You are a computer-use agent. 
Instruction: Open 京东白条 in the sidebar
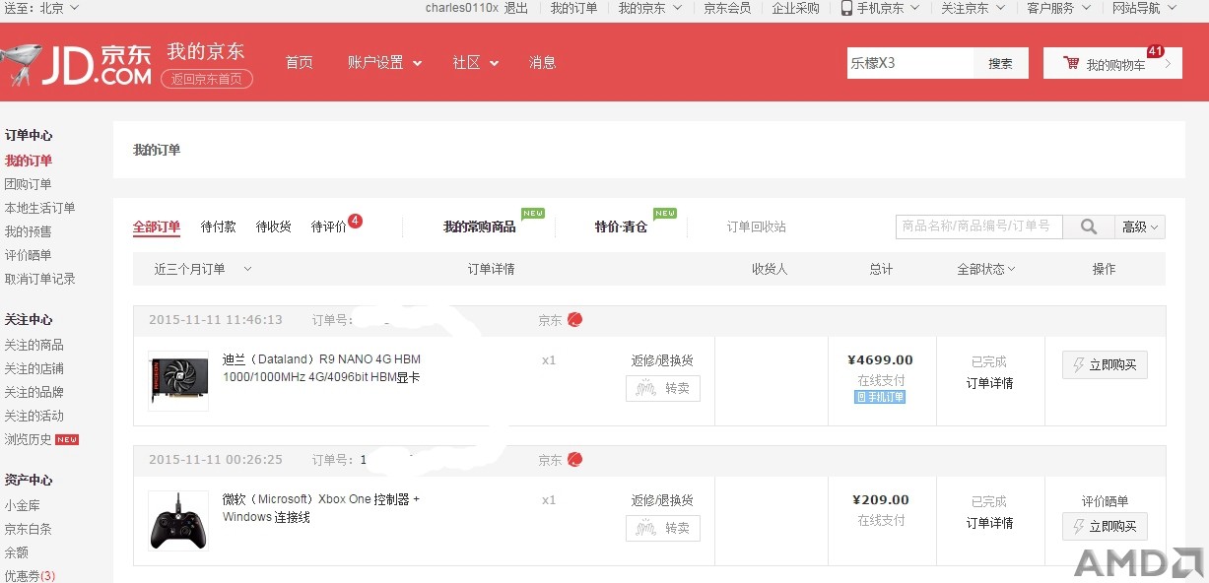click(28, 529)
